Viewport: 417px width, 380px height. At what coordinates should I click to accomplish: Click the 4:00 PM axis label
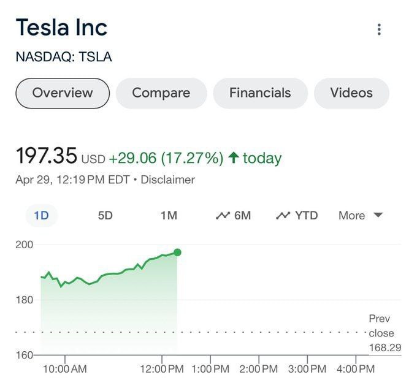tap(356, 369)
